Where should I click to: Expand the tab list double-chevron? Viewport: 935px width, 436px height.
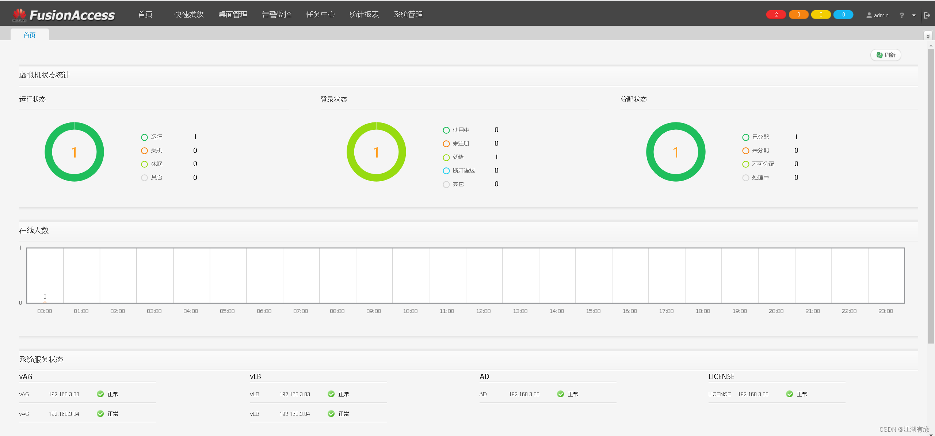pyautogui.click(x=928, y=36)
